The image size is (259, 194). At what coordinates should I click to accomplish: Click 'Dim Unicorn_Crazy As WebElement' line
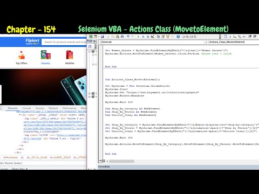[x=130, y=115]
